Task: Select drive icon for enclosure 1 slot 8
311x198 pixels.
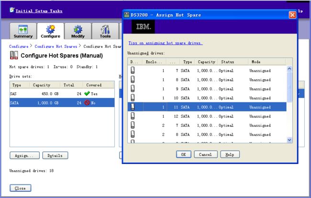Action: click(x=133, y=79)
